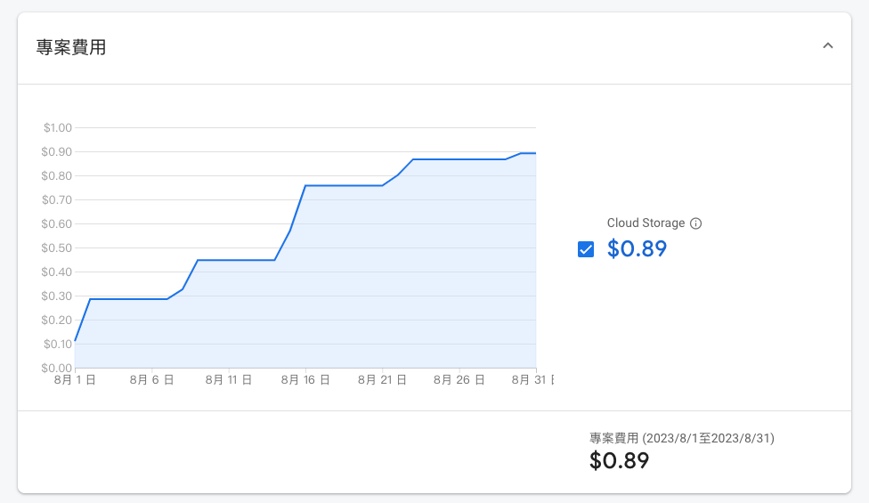Image resolution: width=869 pixels, height=503 pixels.
Task: Click the 8月 26 日 axis label
Action: click(459, 380)
